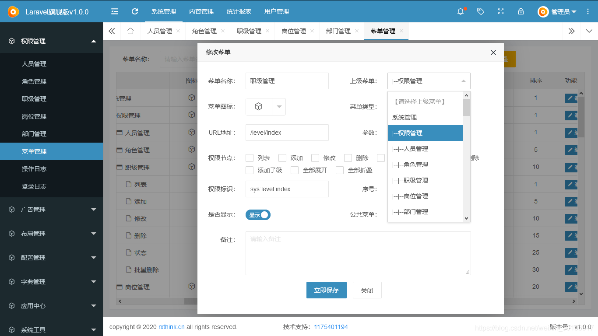Open the tab options down-chevron
The width and height of the screenshot is (598, 336).
pyautogui.click(x=589, y=31)
